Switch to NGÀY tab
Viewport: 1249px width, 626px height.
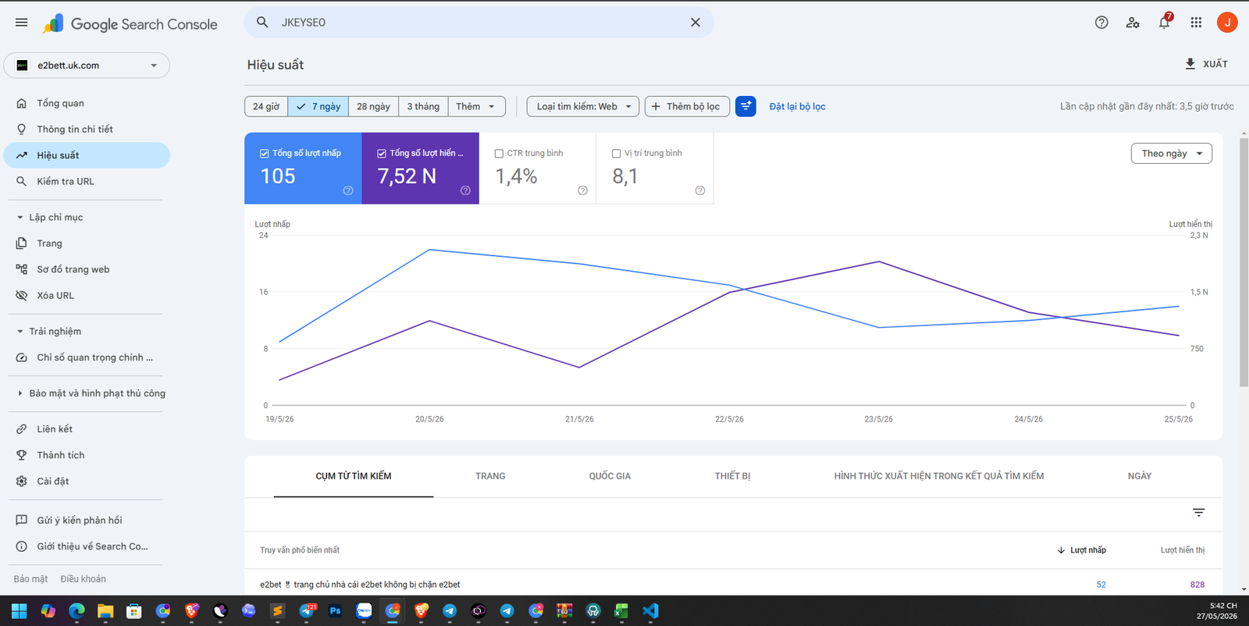pos(1140,476)
